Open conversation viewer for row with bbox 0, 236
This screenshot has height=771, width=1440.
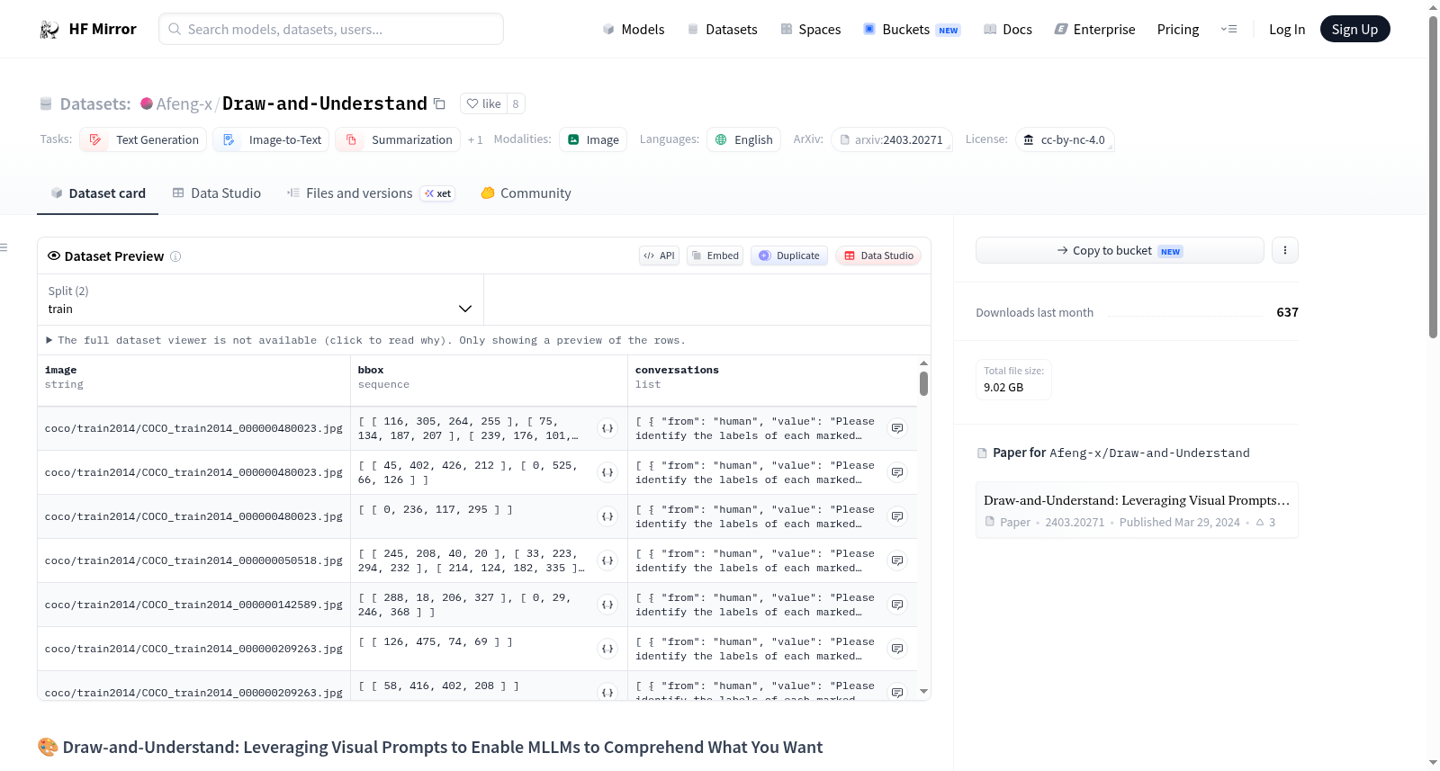pyautogui.click(x=897, y=516)
